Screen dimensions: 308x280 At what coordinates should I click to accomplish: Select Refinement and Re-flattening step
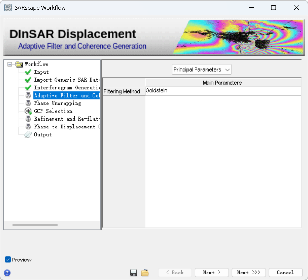pyautogui.click(x=67, y=119)
